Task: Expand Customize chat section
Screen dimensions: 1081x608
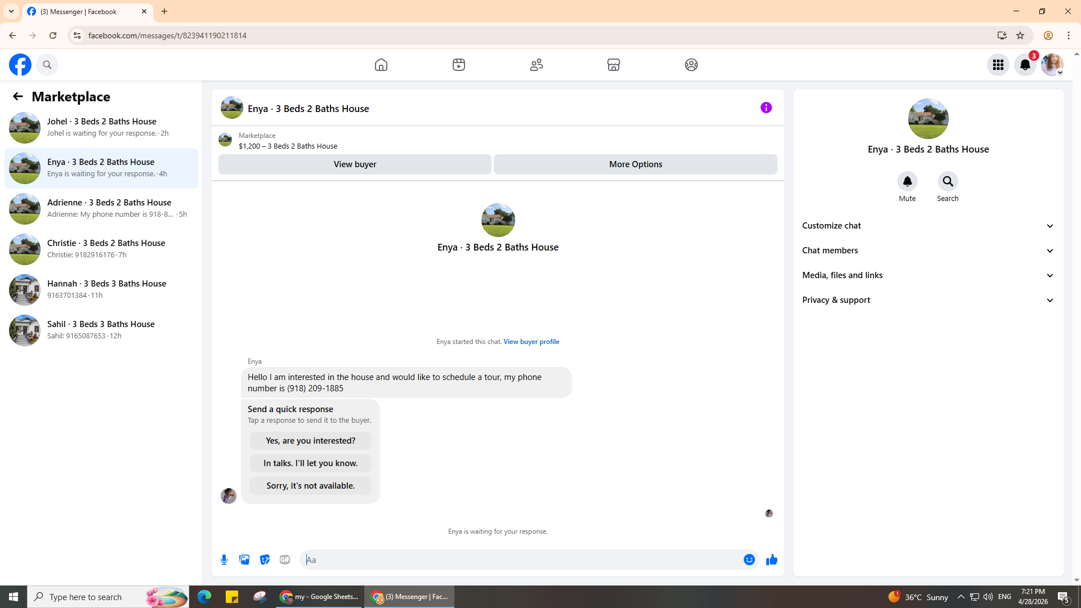Action: pyautogui.click(x=928, y=226)
